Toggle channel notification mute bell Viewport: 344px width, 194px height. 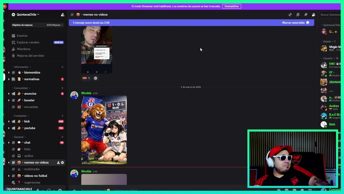coord(298,15)
